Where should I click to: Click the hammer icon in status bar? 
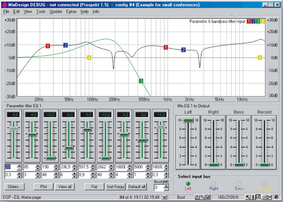(x=248, y=197)
